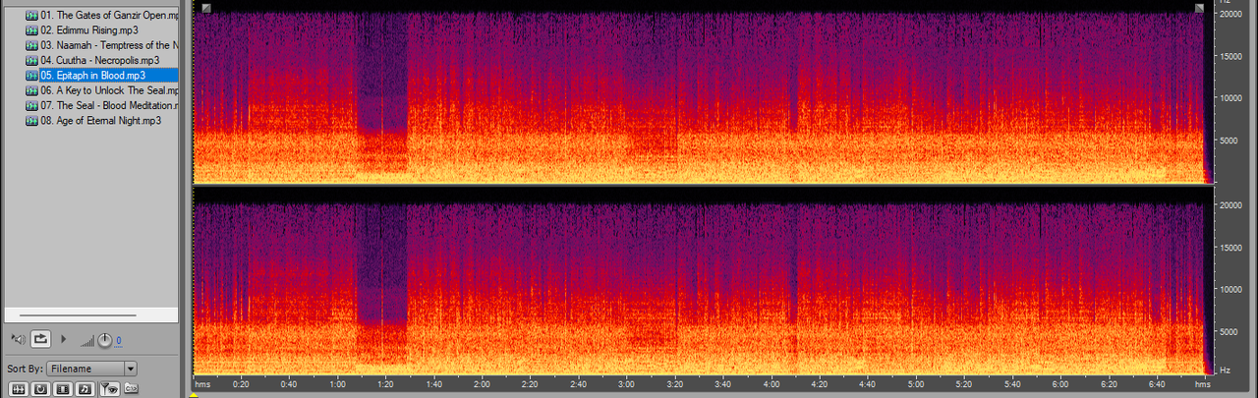
Task: Click the timeline ruler at 2:00
Action: 483,384
